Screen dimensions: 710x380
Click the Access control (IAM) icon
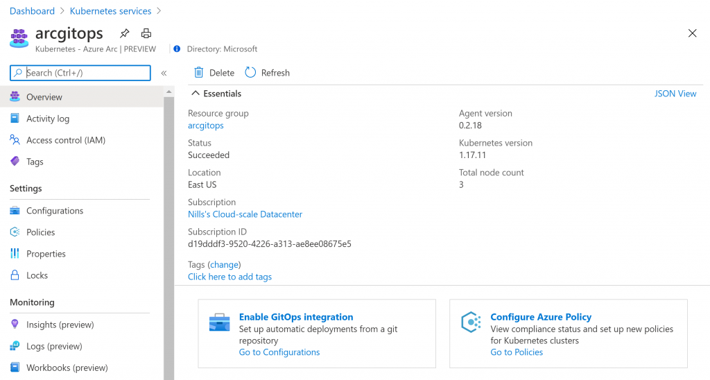(15, 140)
